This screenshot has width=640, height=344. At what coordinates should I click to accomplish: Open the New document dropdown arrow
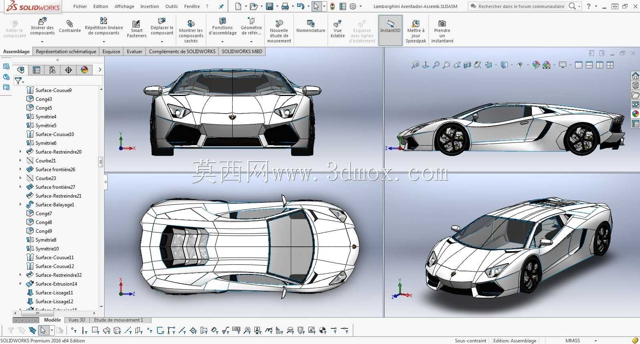point(245,6)
